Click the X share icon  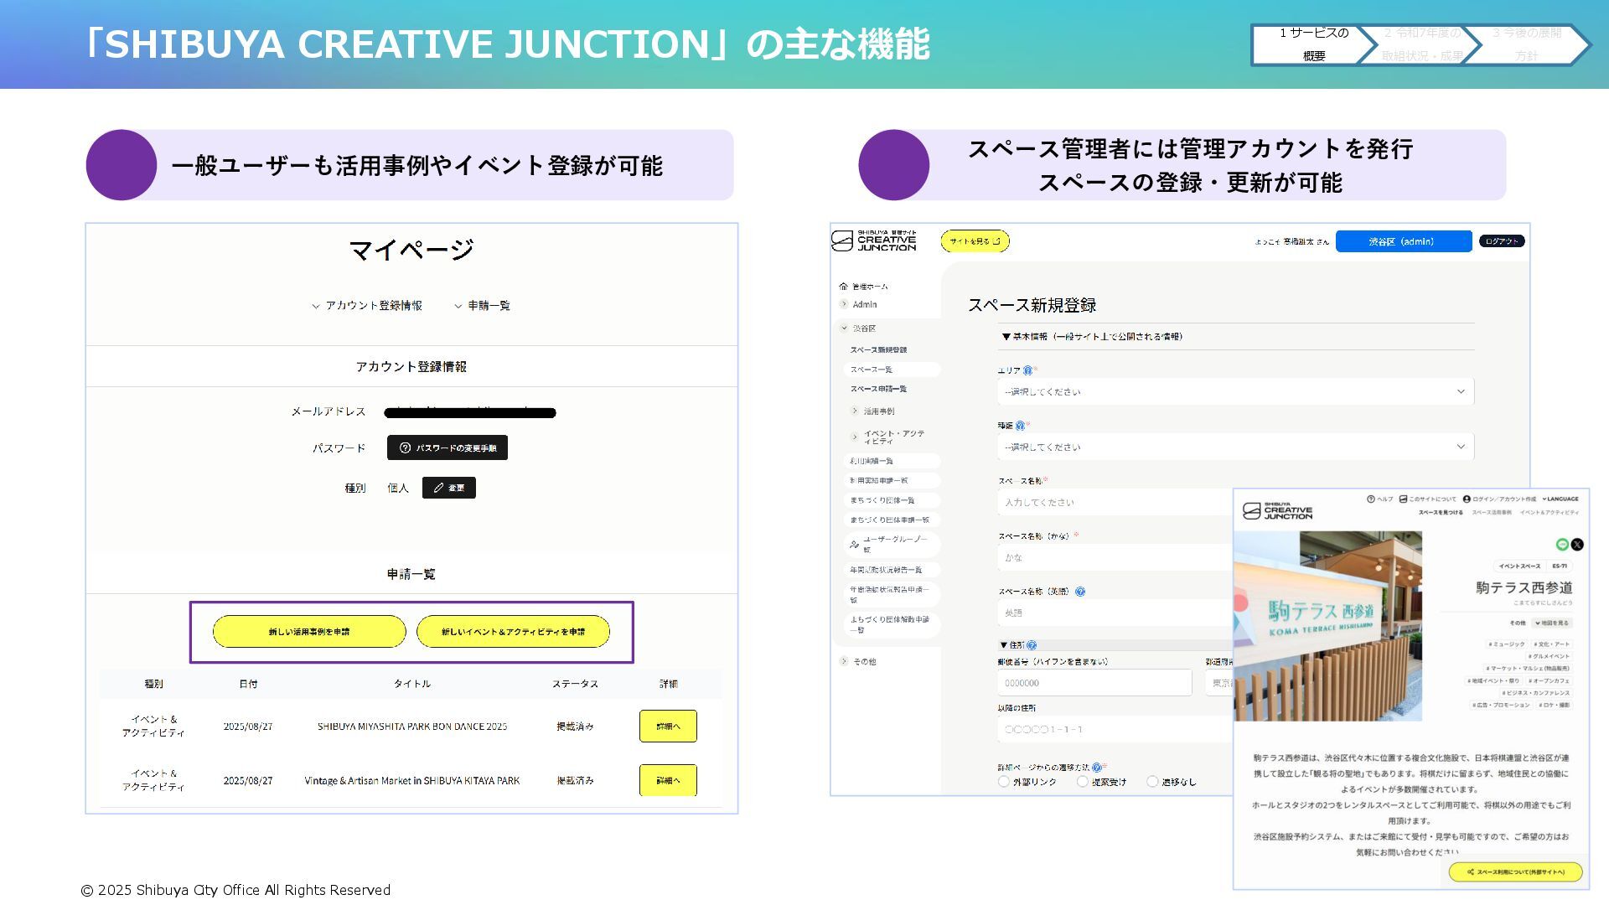point(1577,545)
